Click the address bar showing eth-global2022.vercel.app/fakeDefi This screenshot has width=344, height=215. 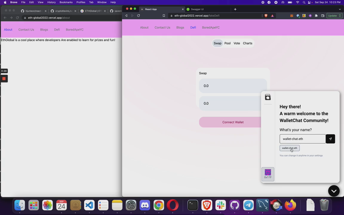[x=215, y=16]
